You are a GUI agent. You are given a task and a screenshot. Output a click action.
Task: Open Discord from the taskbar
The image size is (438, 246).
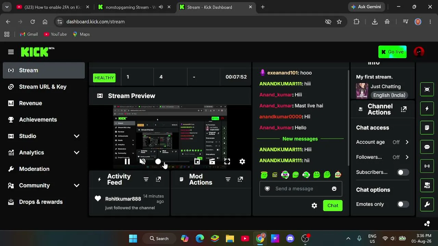coord(290,238)
